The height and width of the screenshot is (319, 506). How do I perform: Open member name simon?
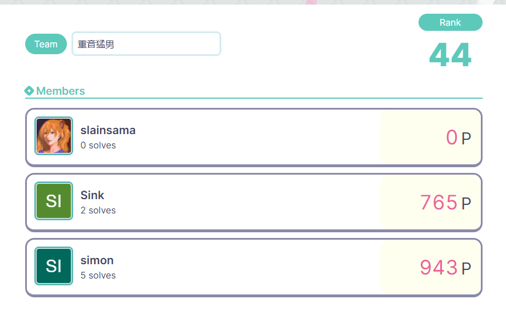click(x=97, y=260)
